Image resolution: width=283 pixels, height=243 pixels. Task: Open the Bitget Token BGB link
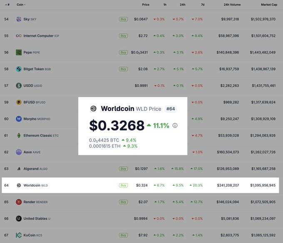click(37, 69)
